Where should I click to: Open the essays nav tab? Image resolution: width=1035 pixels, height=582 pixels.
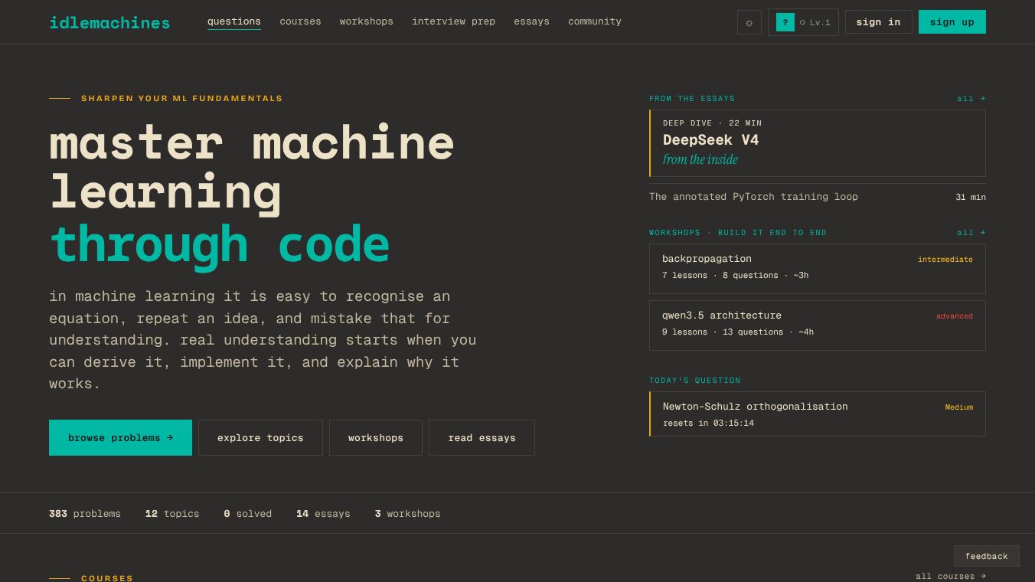point(531,21)
